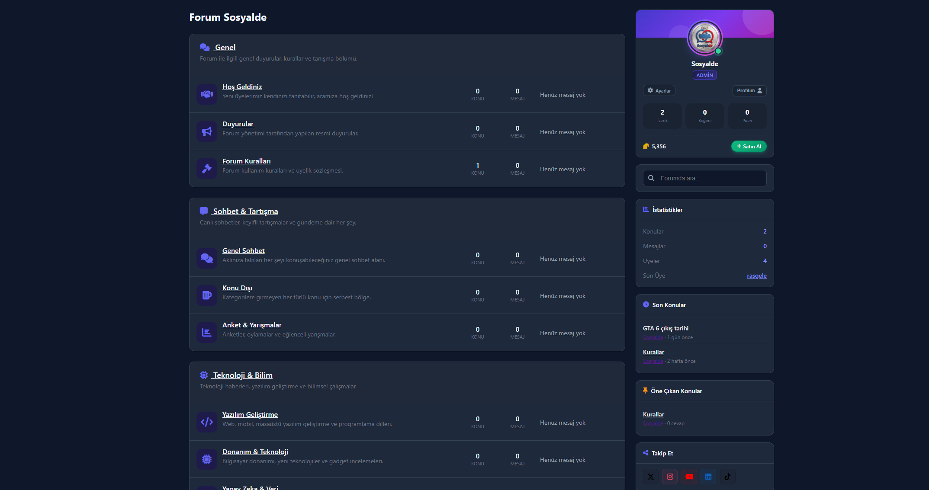Click Konular count in İstatistikler
The width and height of the screenshot is (929, 490).
tap(765, 231)
